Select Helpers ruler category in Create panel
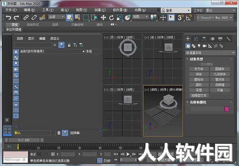 [x=210, y=46]
